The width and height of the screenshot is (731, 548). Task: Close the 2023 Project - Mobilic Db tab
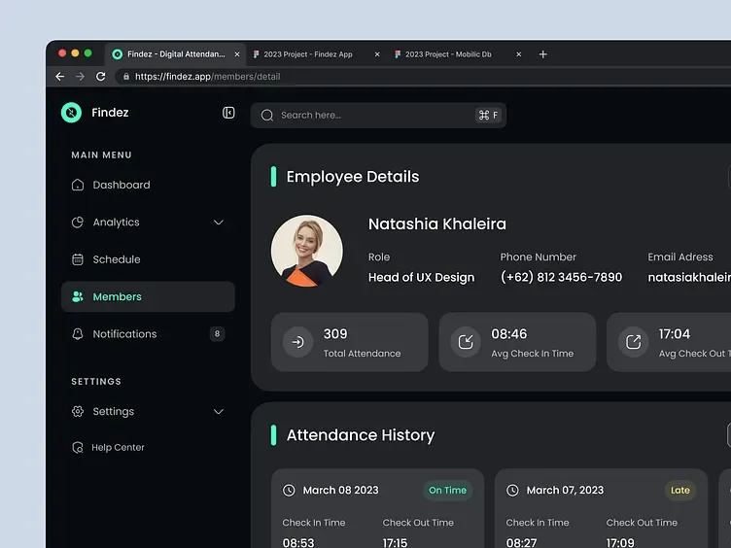click(518, 54)
